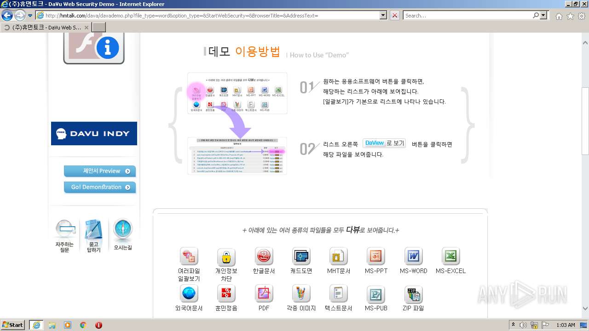Click the red security taskbar icon
Image resolution: width=589 pixels, height=331 pixels.
[98, 325]
